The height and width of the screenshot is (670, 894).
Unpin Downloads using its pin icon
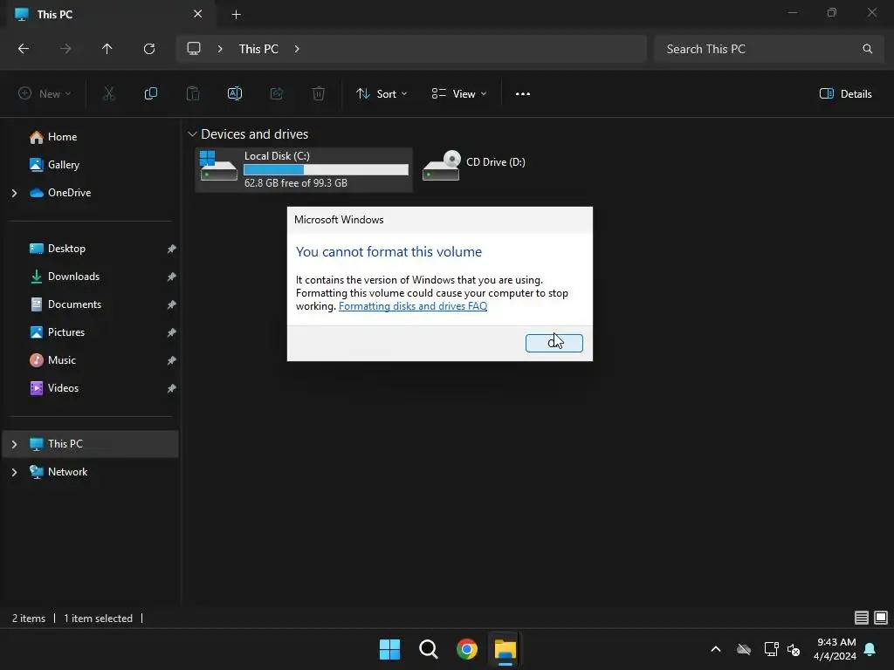(172, 277)
